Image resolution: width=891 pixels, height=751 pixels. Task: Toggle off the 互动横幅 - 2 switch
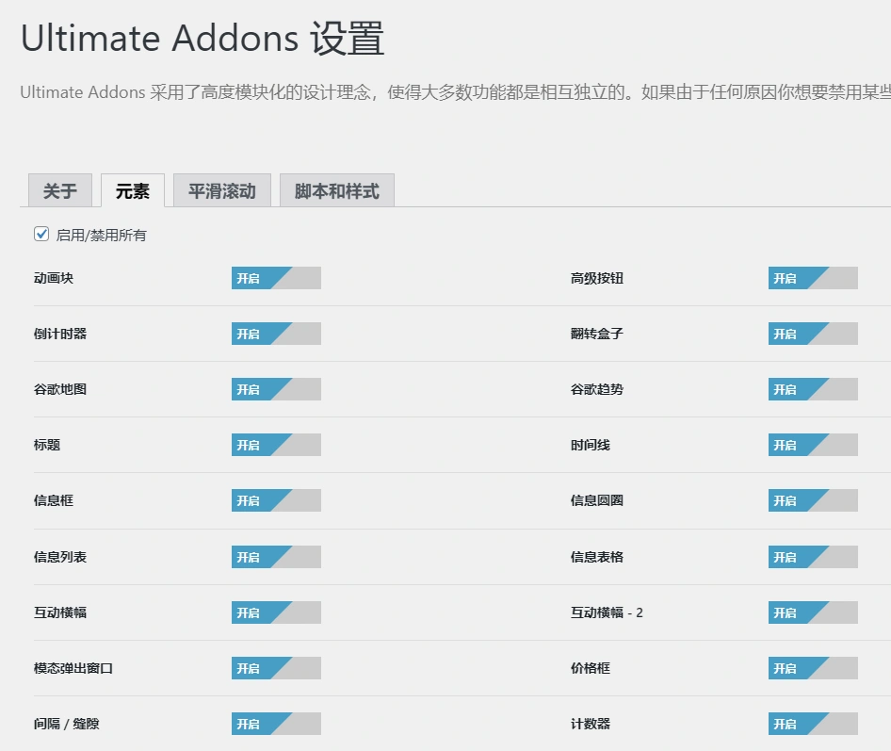coord(812,612)
